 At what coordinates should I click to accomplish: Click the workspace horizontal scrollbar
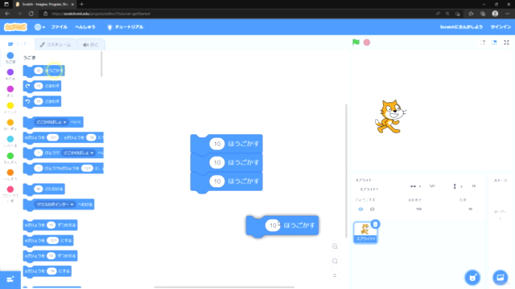225,287
